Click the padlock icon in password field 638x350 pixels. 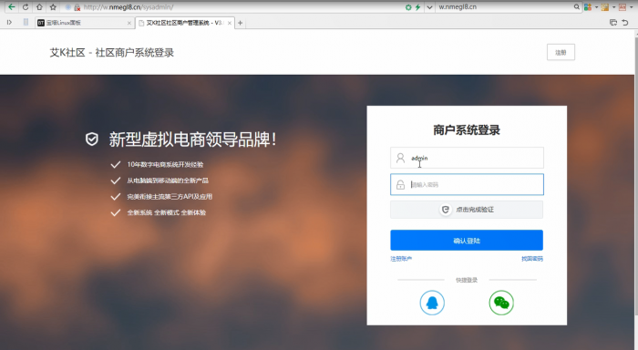tap(400, 185)
